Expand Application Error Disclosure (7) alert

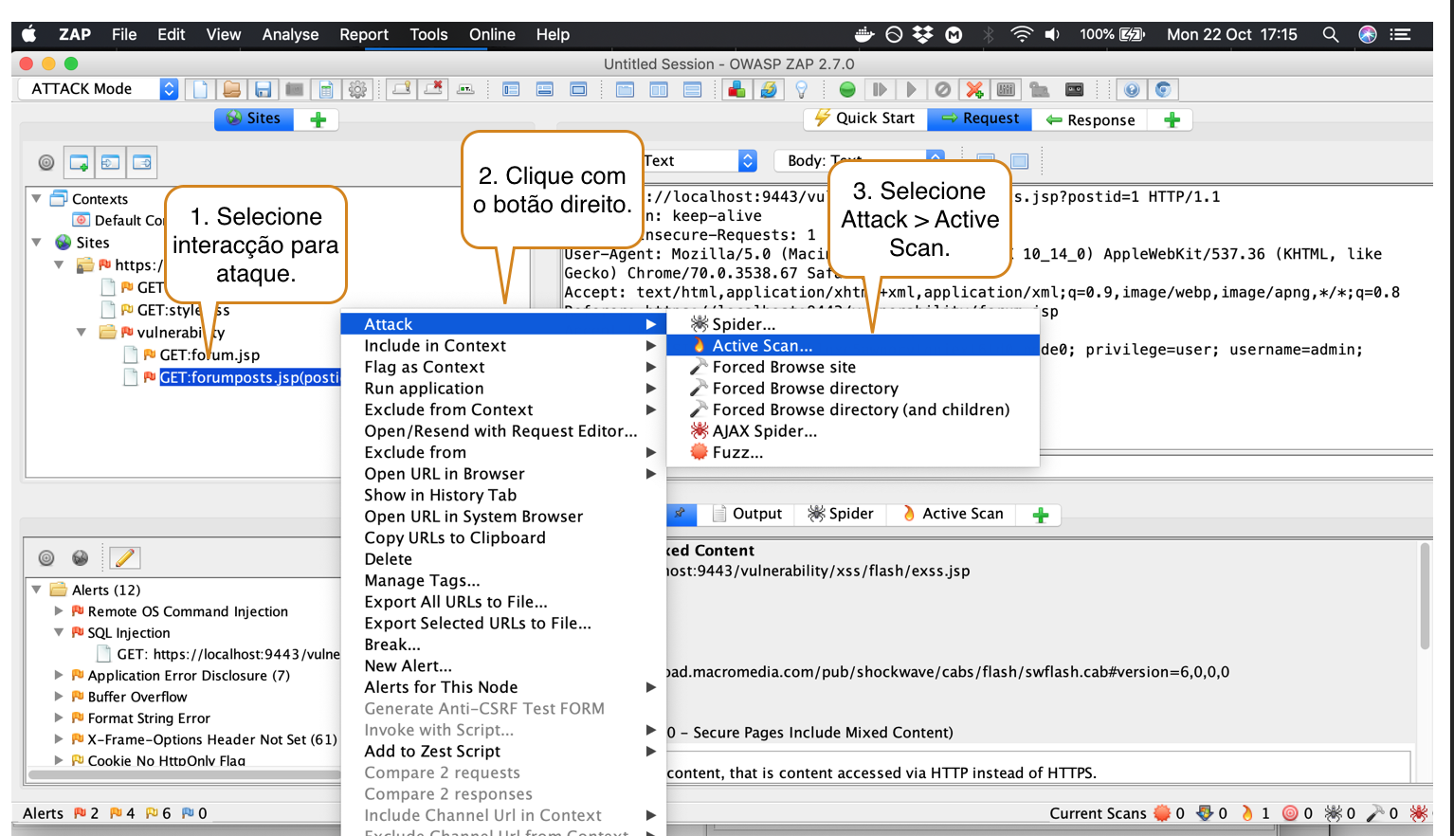(59, 675)
